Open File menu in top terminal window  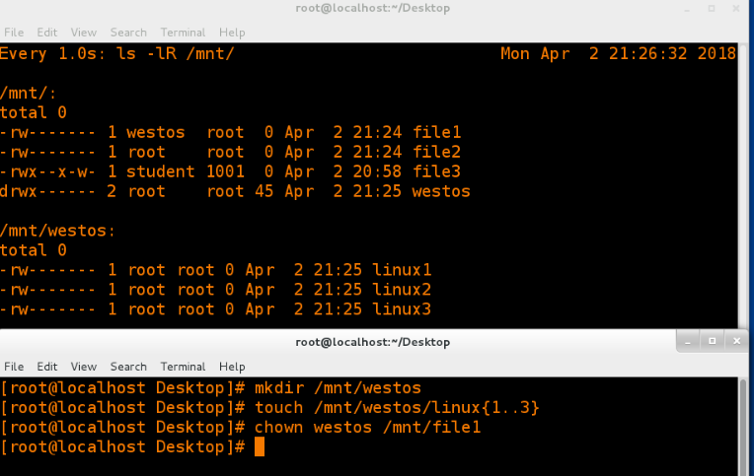point(14,33)
